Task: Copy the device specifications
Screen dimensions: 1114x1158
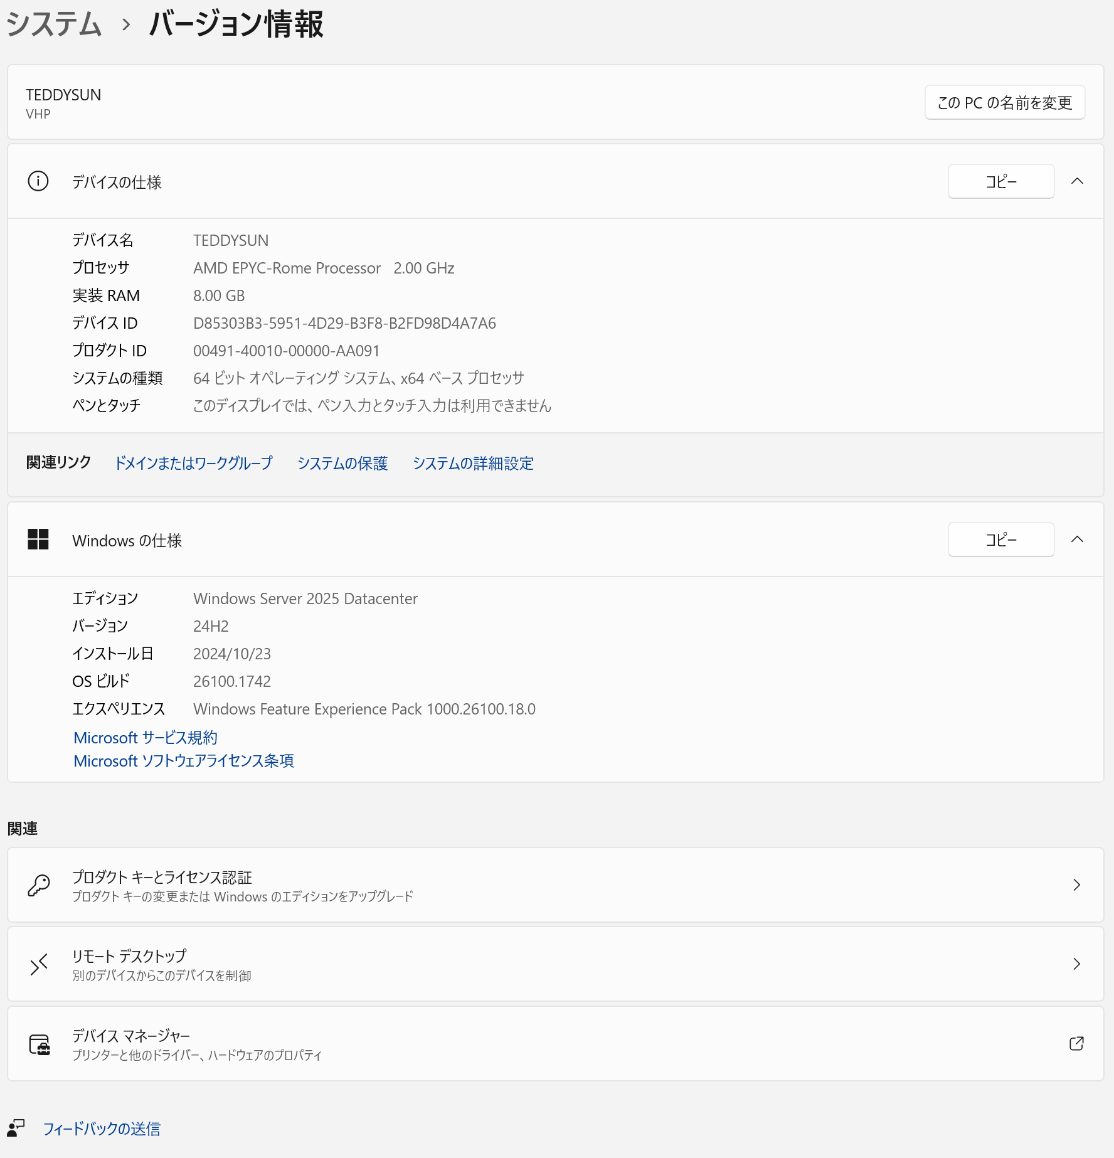Action: click(x=1001, y=181)
